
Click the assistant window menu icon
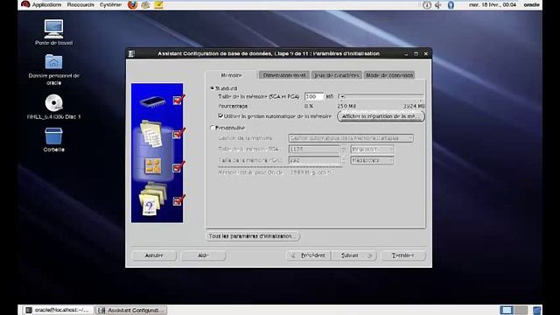coord(131,53)
